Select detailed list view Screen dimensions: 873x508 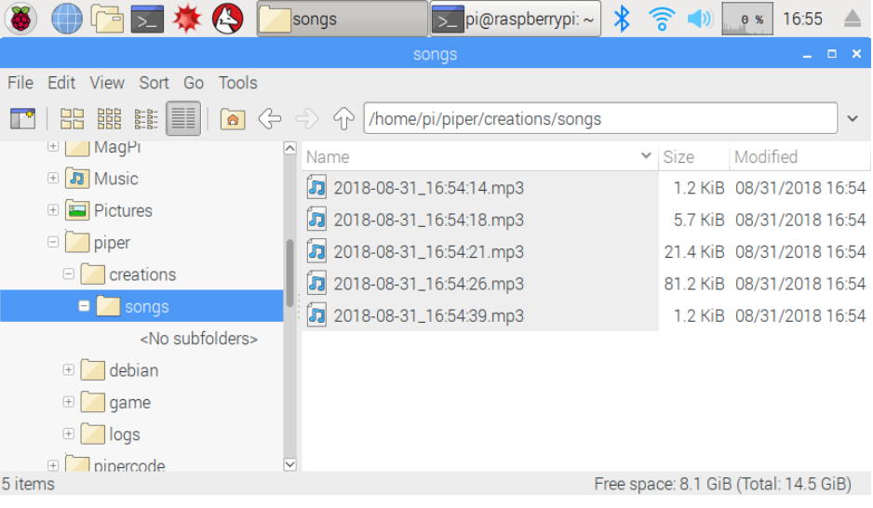pyautogui.click(x=183, y=118)
